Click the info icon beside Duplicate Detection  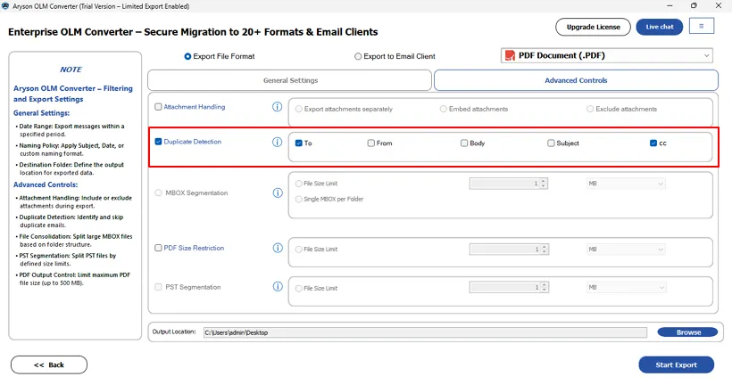point(277,142)
